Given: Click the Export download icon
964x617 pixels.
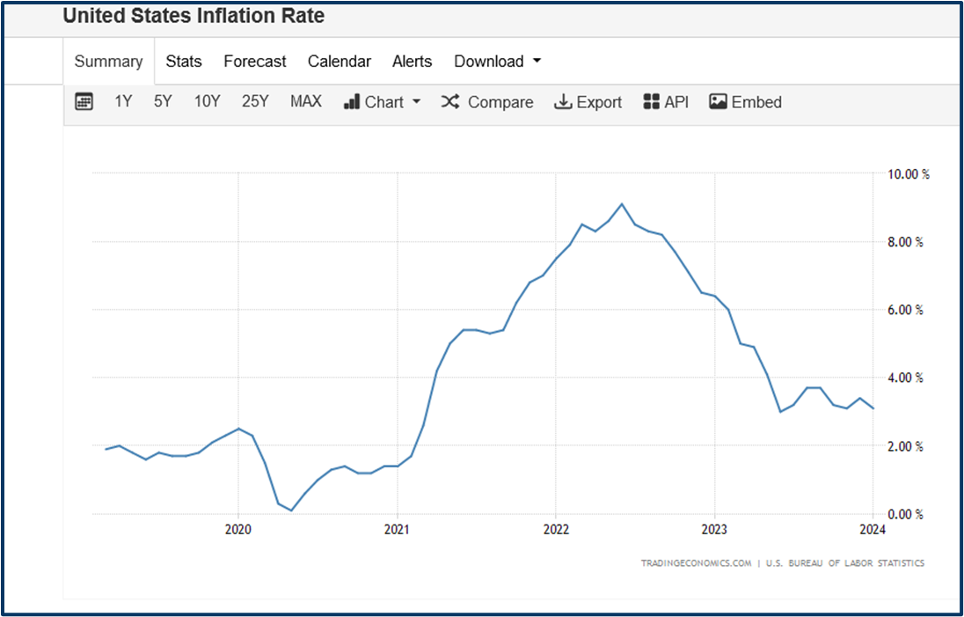Looking at the screenshot, I should (562, 101).
